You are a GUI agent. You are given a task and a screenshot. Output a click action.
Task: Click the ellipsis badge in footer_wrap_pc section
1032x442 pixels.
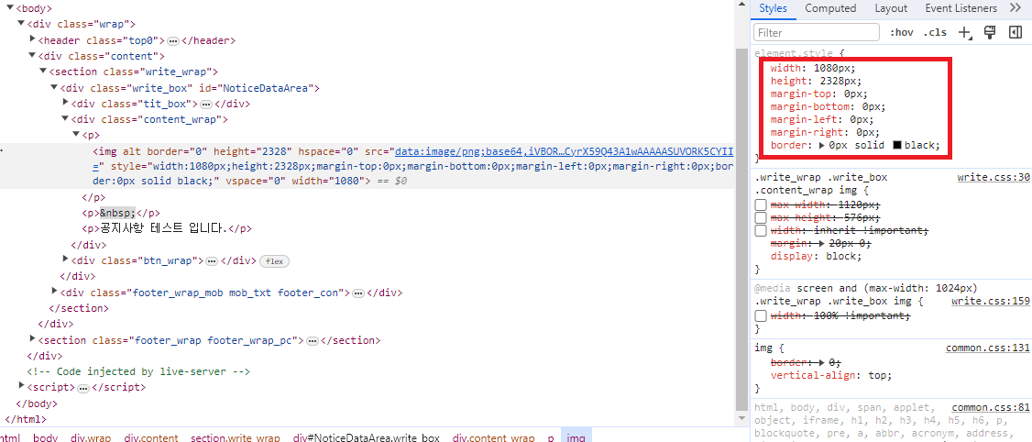[312, 341]
